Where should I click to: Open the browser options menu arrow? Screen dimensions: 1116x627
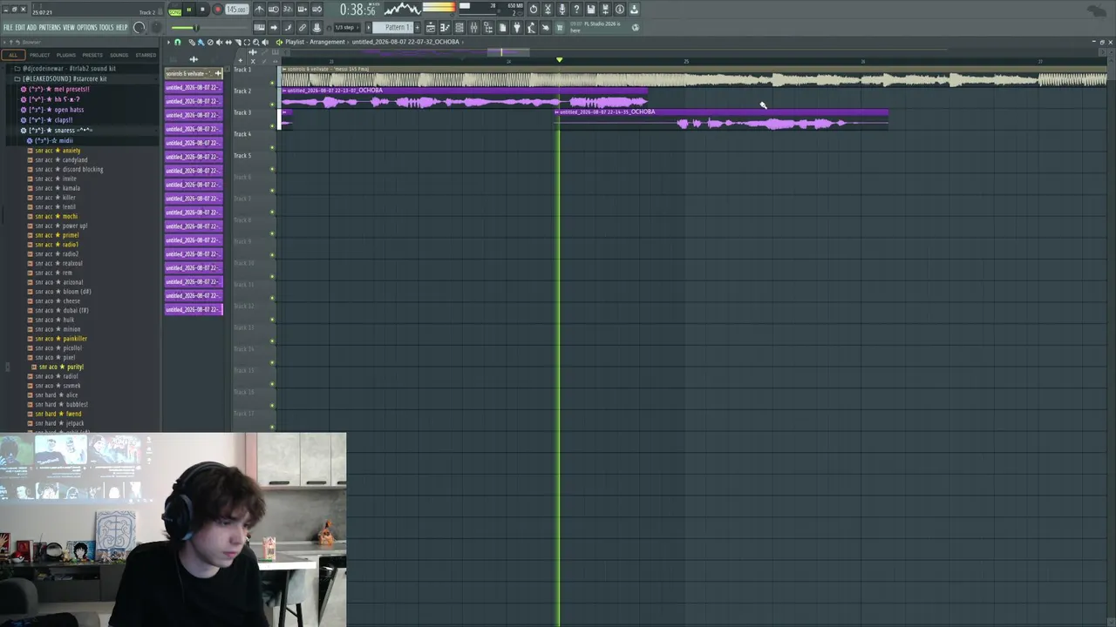click(6, 42)
